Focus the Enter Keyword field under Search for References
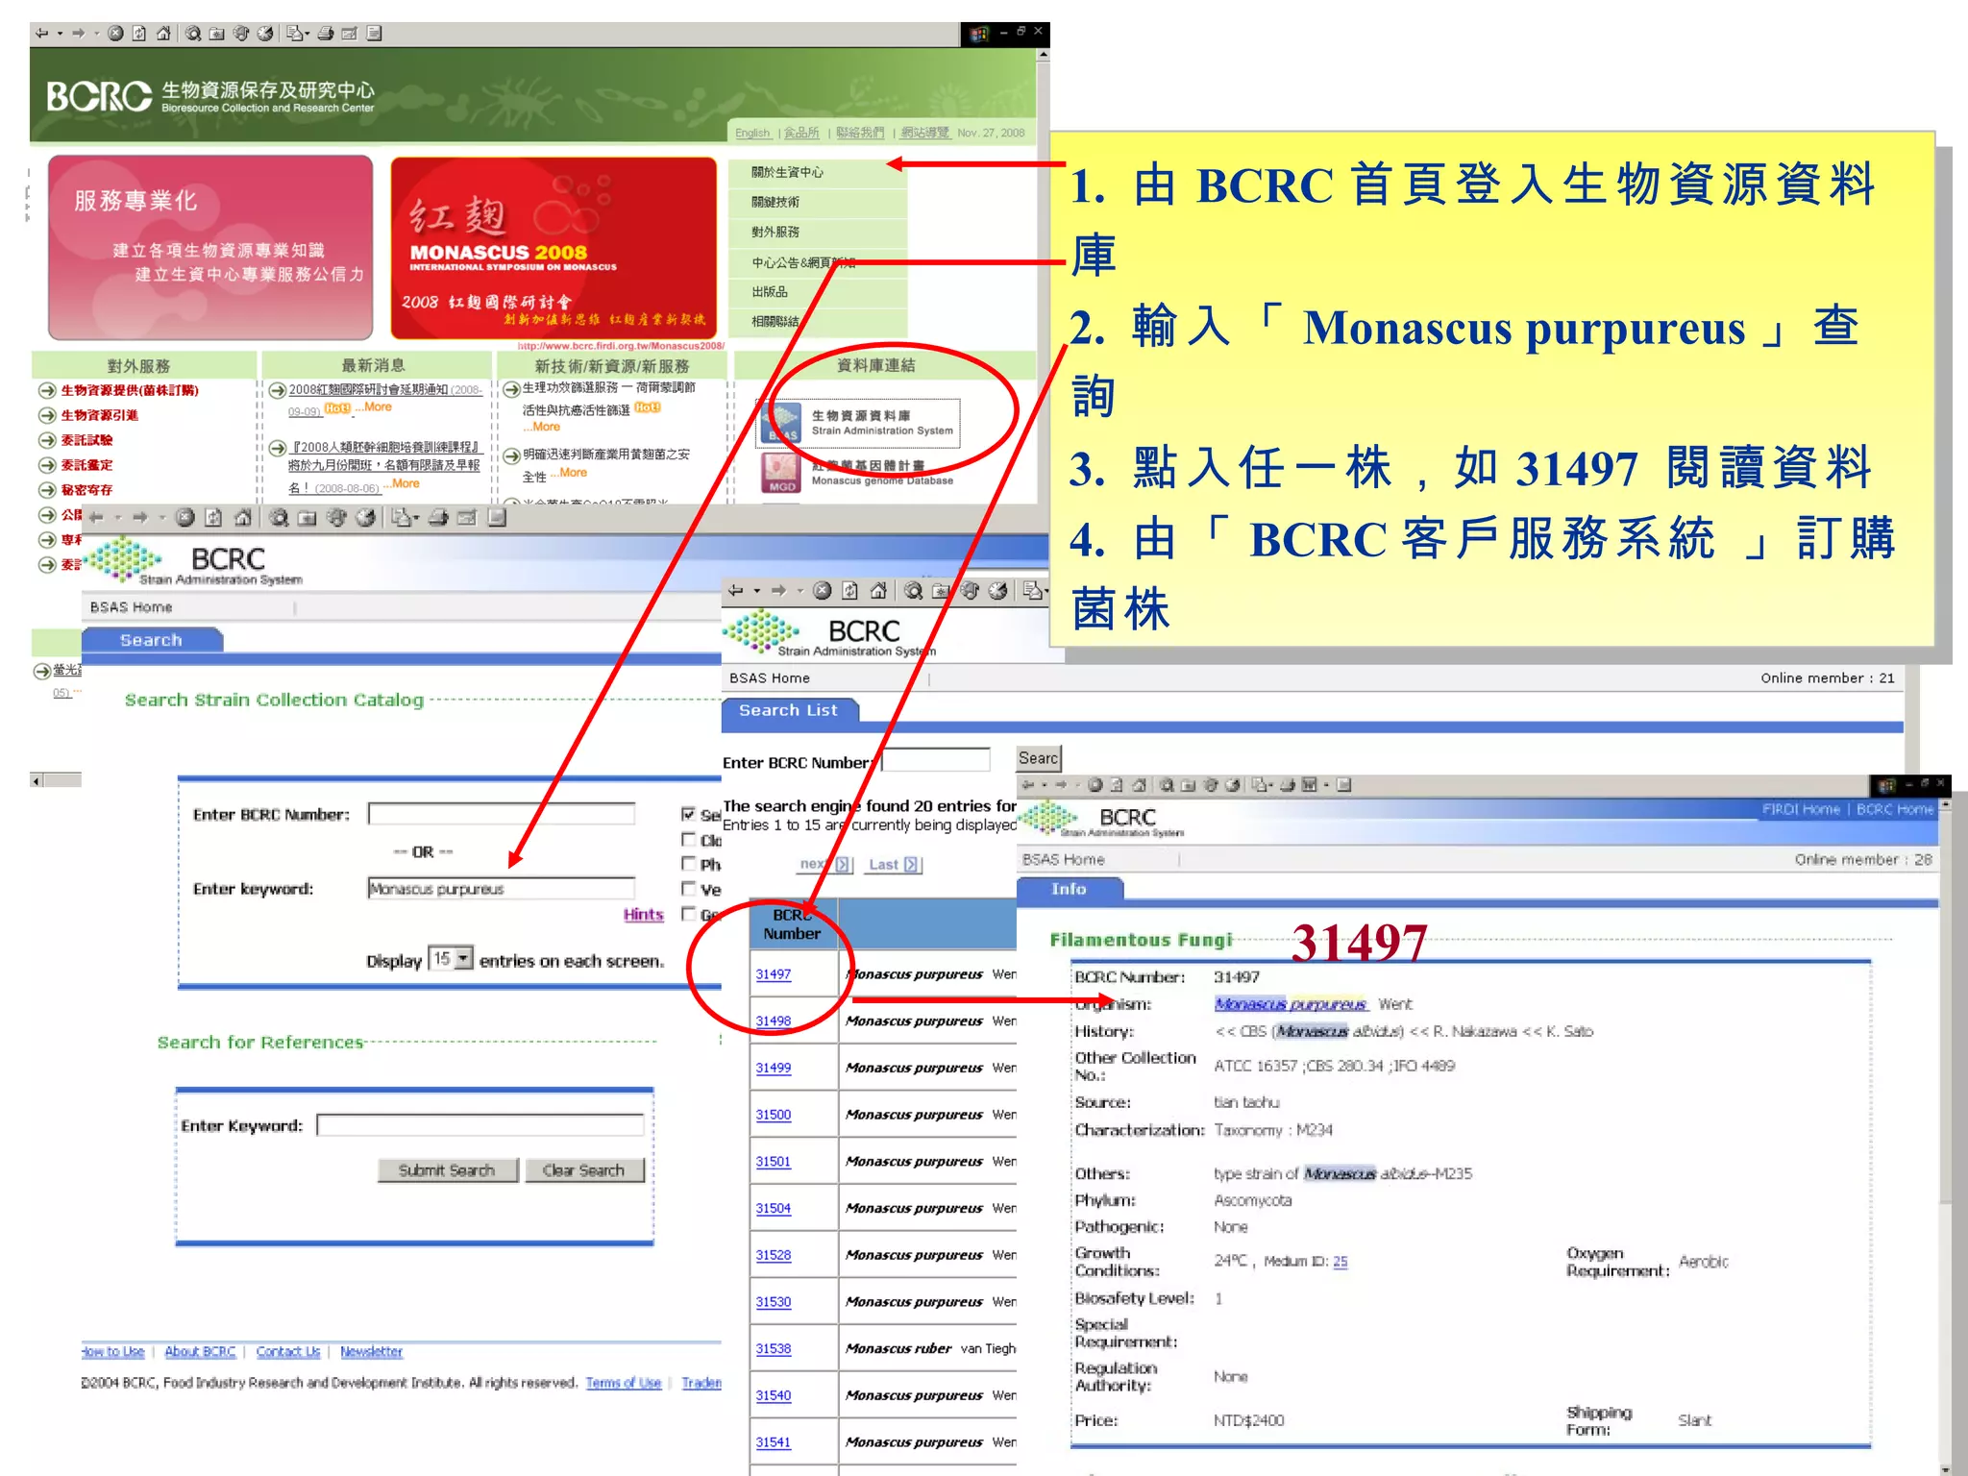Viewport: 1968px width, 1476px height. click(480, 1125)
